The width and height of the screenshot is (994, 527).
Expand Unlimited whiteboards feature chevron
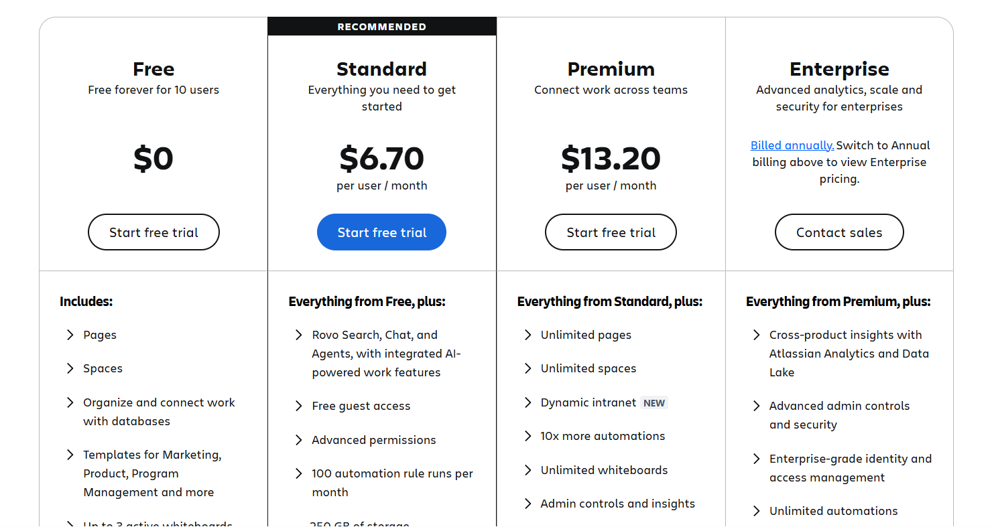tap(528, 470)
